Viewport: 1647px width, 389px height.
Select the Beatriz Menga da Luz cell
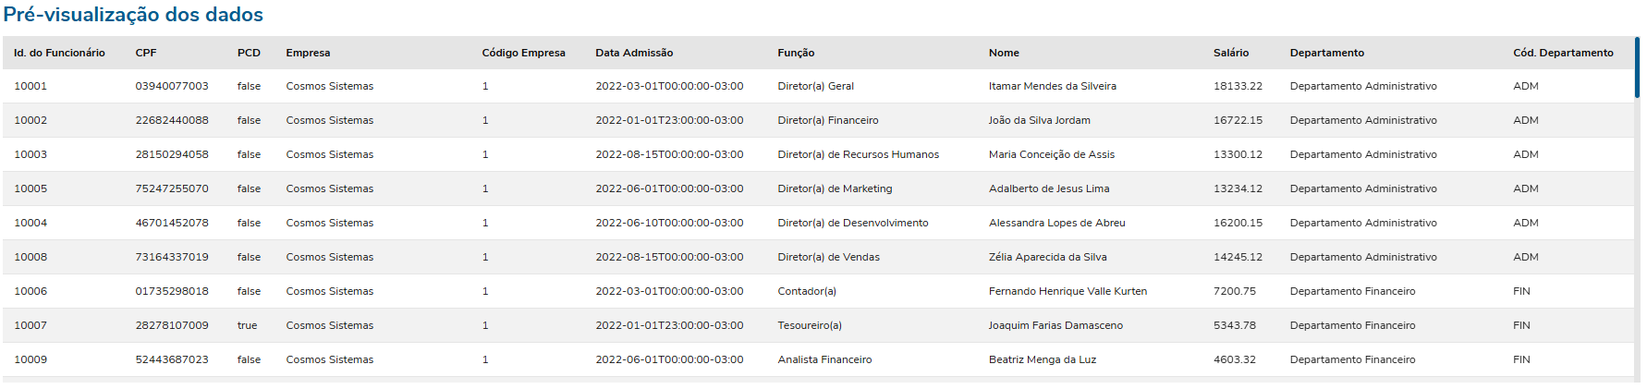click(x=1042, y=359)
